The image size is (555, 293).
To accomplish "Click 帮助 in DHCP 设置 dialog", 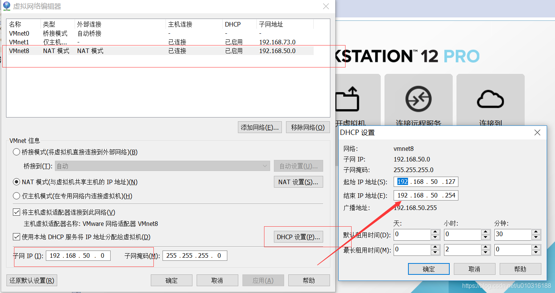I will click(x=521, y=269).
